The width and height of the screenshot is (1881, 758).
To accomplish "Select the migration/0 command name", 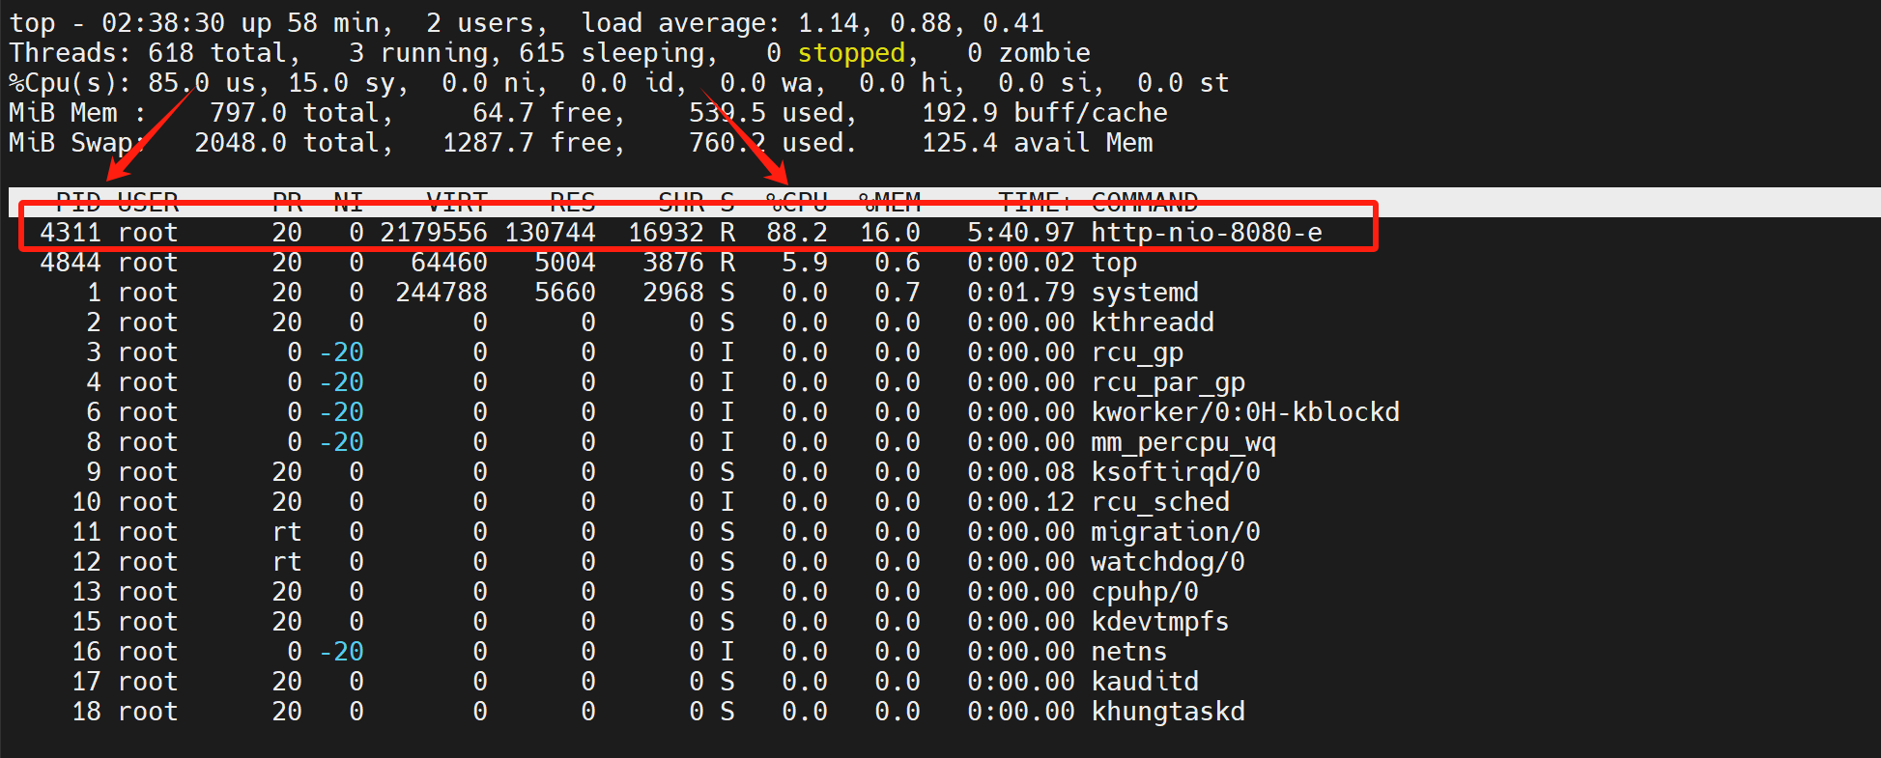I will point(1176,532).
